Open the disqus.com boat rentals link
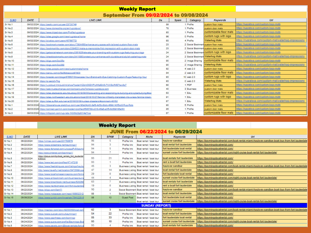Screen dimensions: 311x233 (x=61, y=158)
